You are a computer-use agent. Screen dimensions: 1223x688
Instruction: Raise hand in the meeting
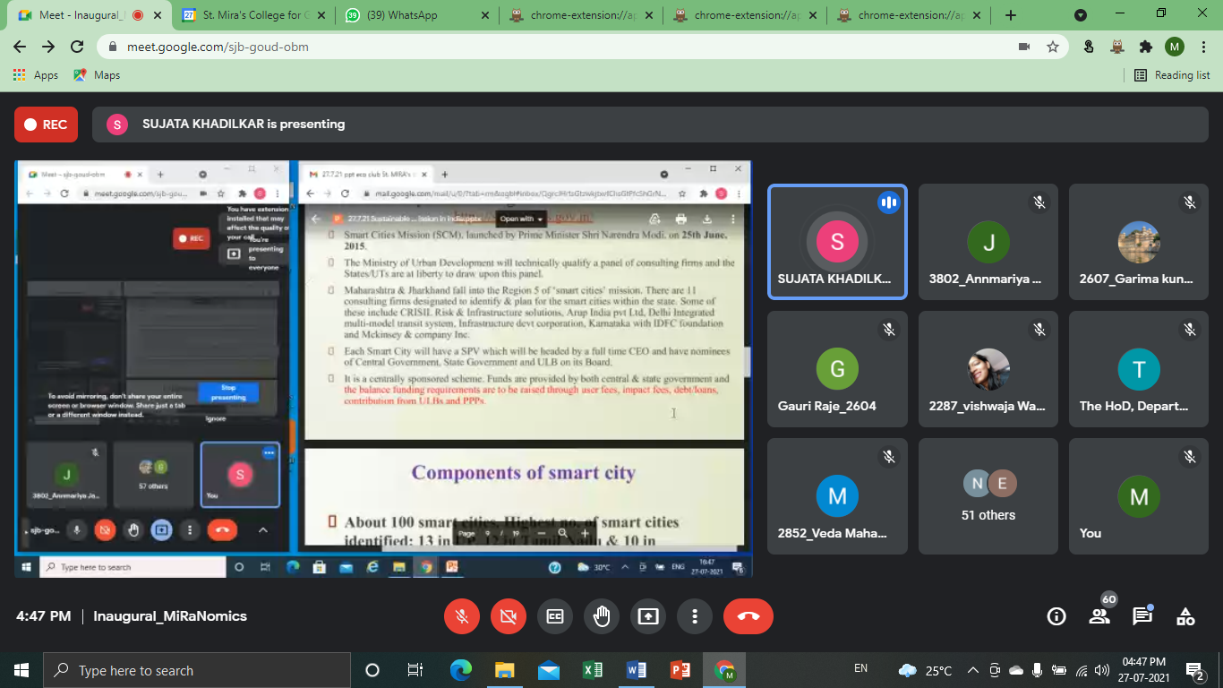pos(602,616)
